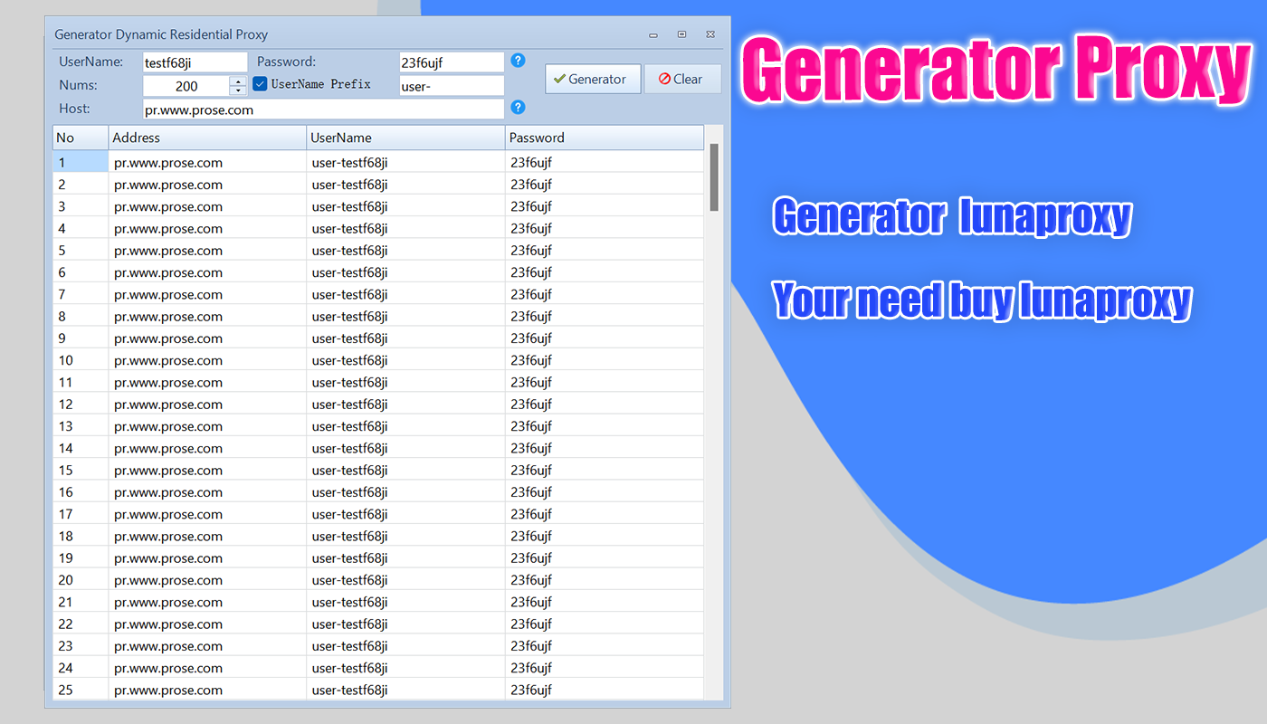Close the Generator Dynamic Residential Proxy window
The image size is (1267, 724).
pos(710,34)
